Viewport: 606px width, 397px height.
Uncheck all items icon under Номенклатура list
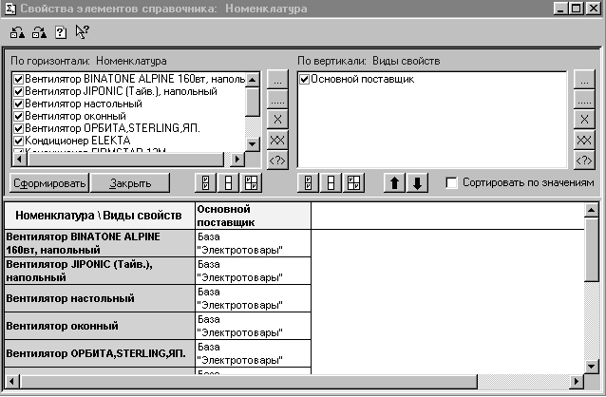(228, 183)
